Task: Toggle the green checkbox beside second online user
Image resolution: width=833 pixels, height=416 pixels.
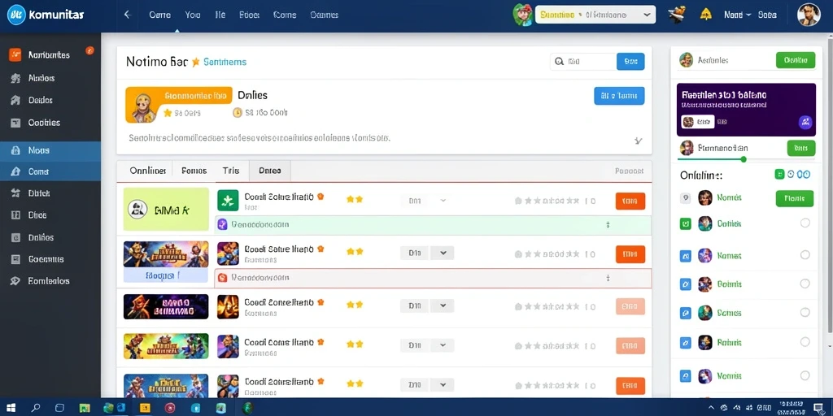Action: pyautogui.click(x=685, y=223)
